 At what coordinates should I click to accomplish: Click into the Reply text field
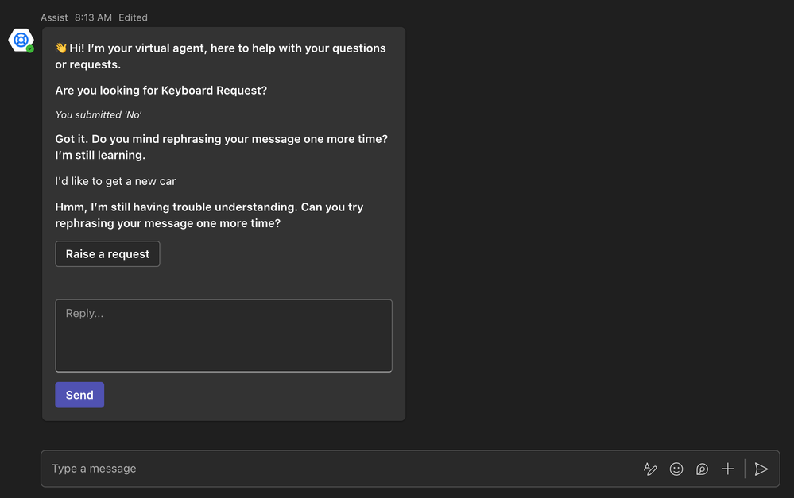pos(223,335)
